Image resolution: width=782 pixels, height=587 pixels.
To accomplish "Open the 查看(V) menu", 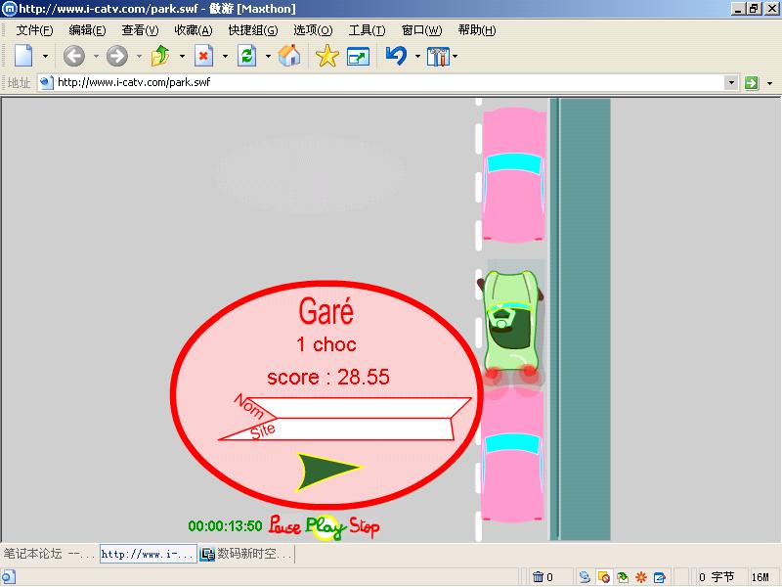I will click(x=140, y=30).
